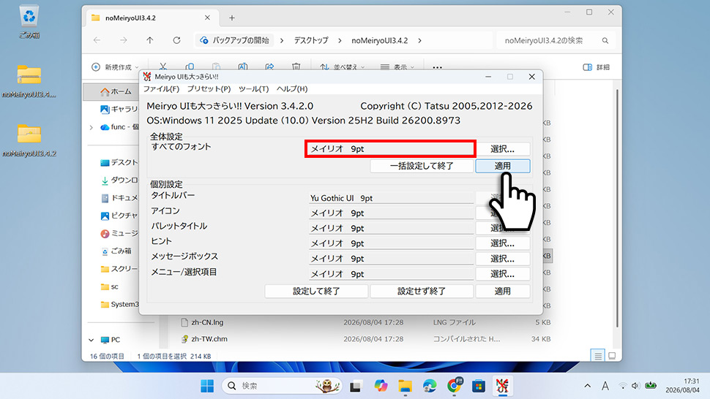Screen dimensions: 710x399
Task: Open Windows Start menu
Action: 207,386
